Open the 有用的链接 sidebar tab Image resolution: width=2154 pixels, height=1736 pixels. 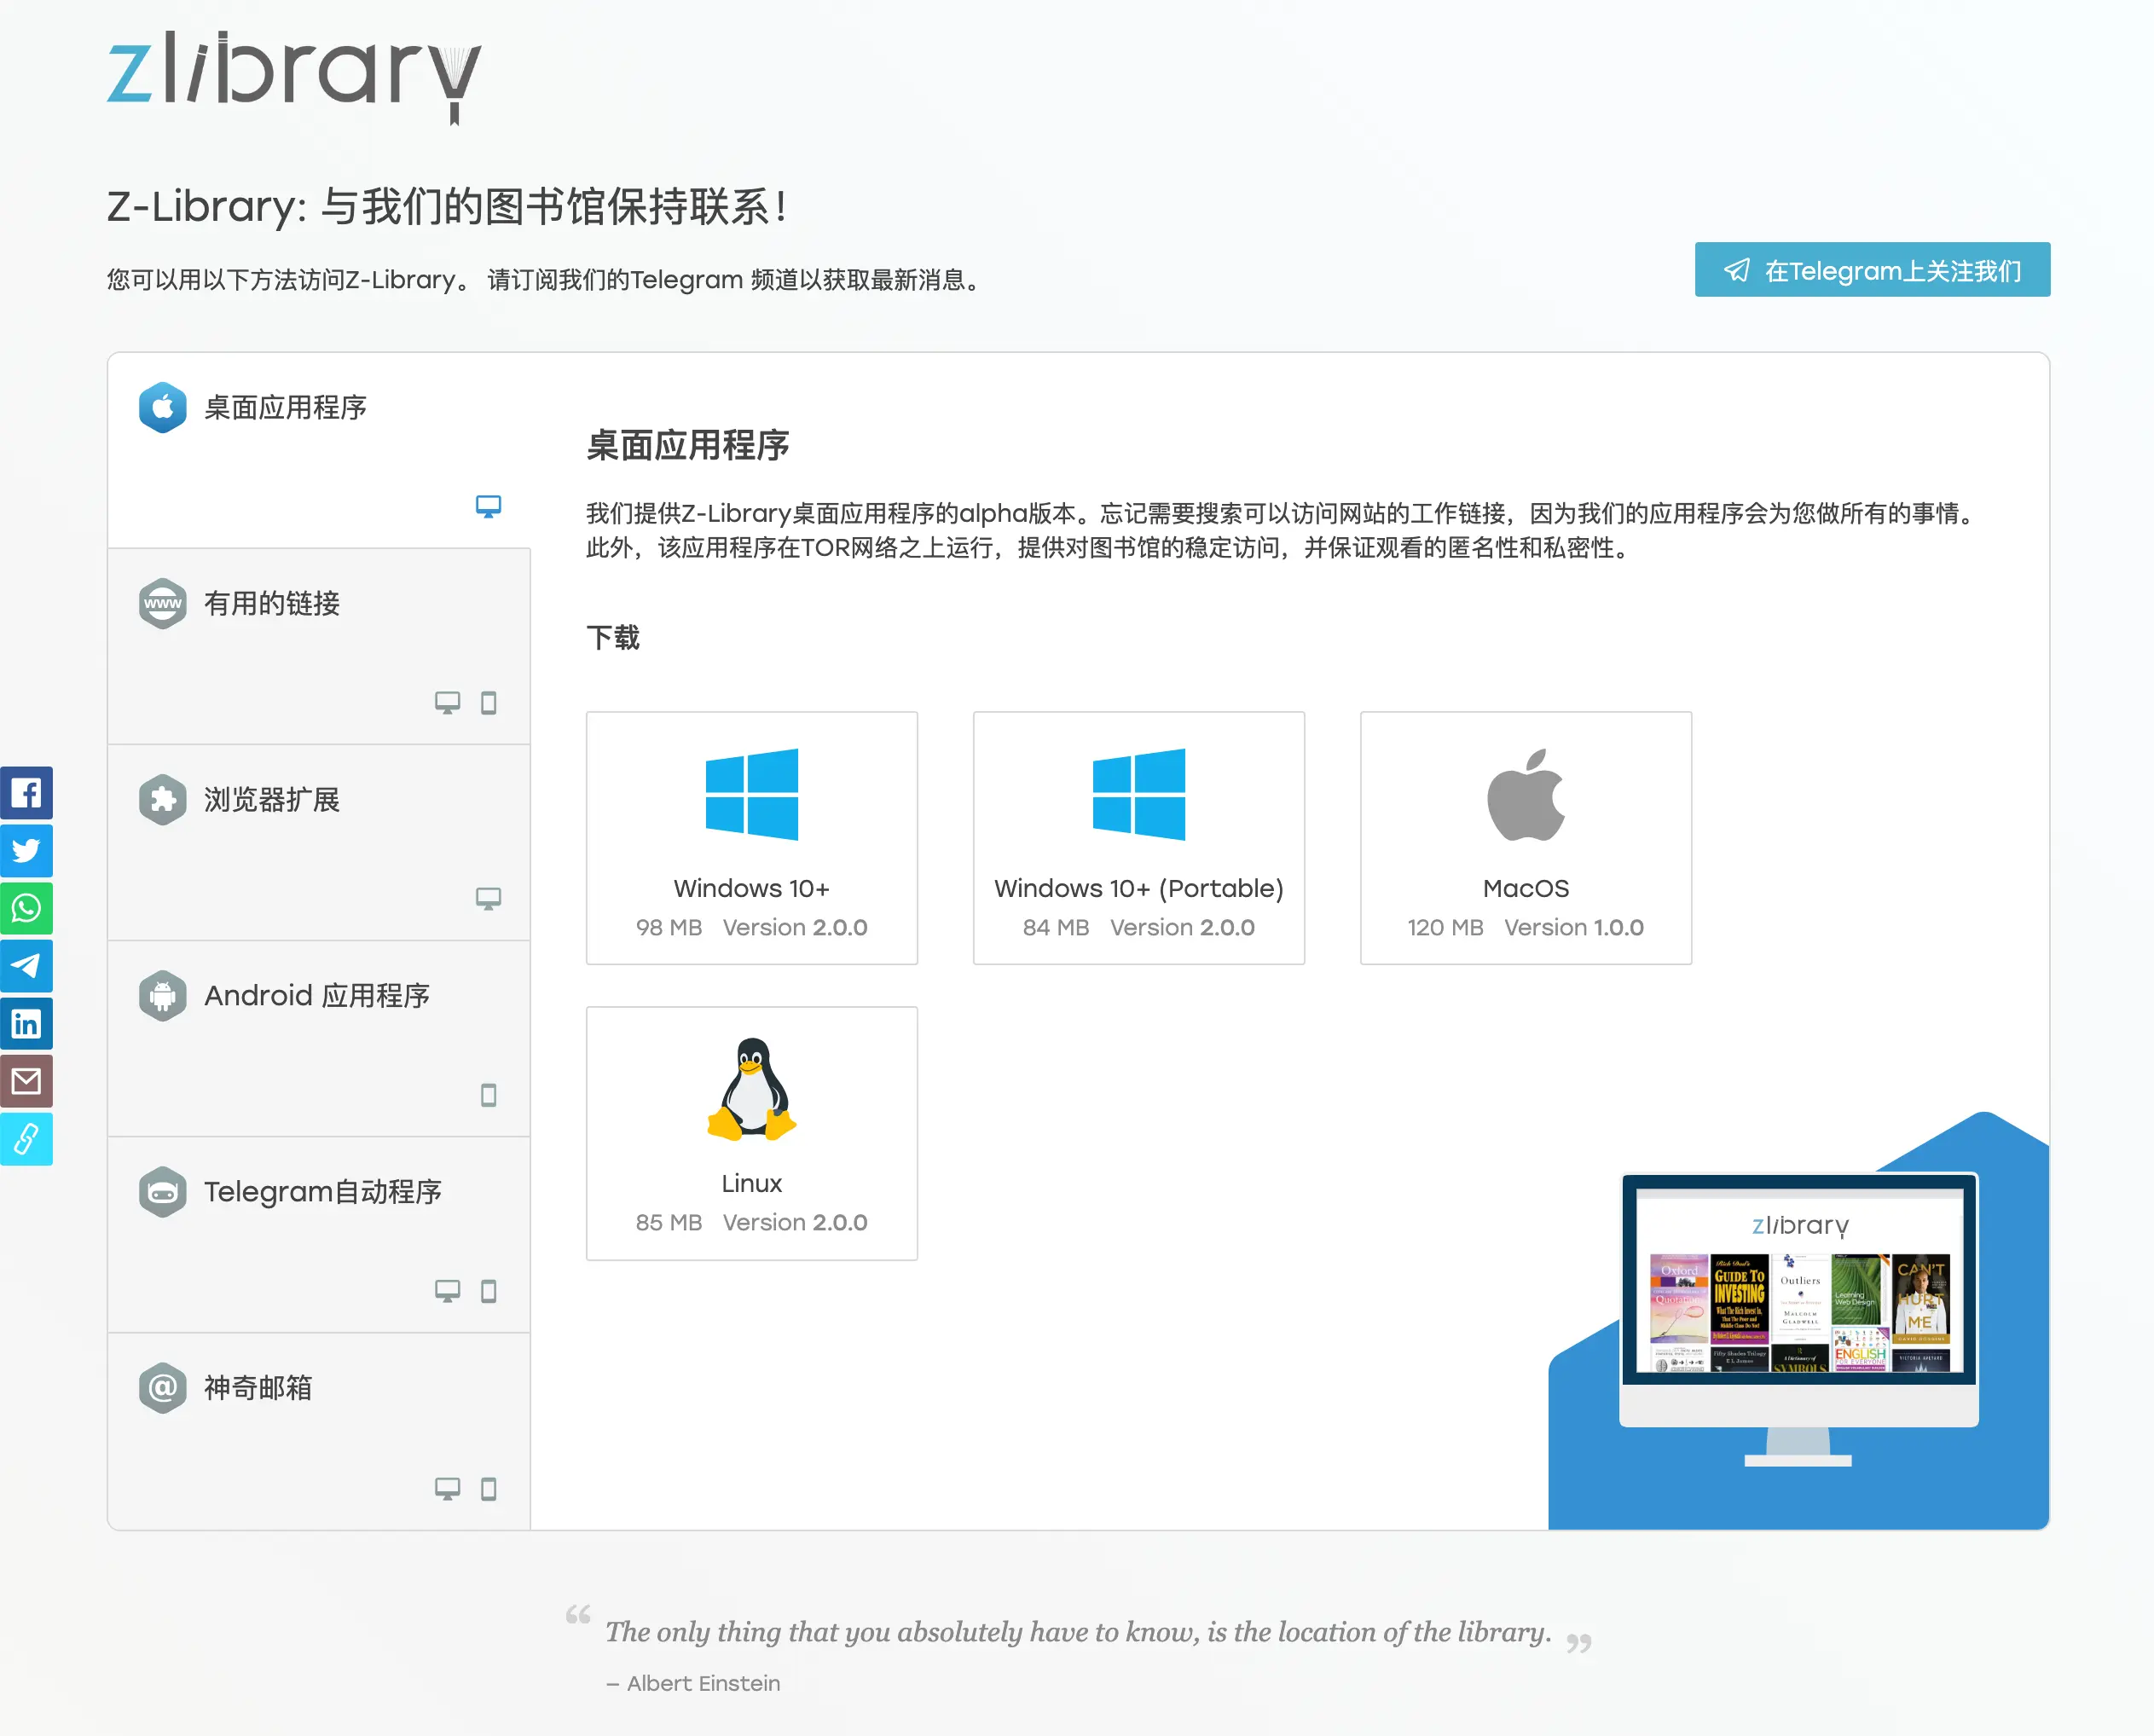[319, 646]
